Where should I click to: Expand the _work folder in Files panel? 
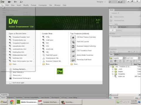113,69
